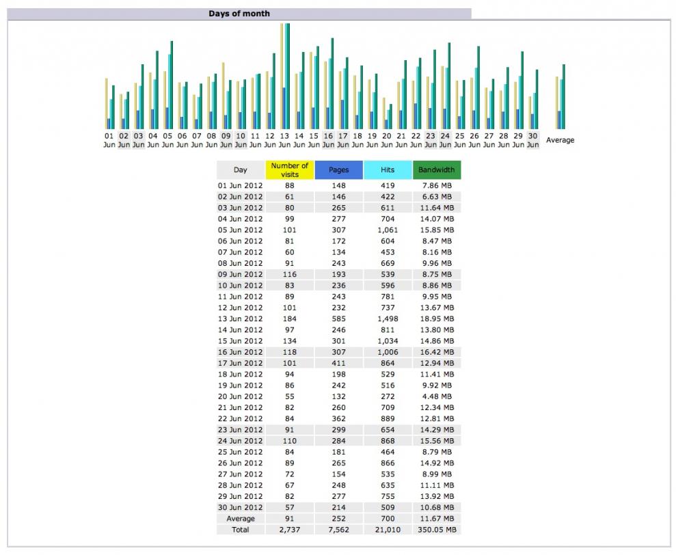Viewport: 676px width, 555px height.
Task: Click the 09 Jun 2012 row label
Action: (x=240, y=274)
